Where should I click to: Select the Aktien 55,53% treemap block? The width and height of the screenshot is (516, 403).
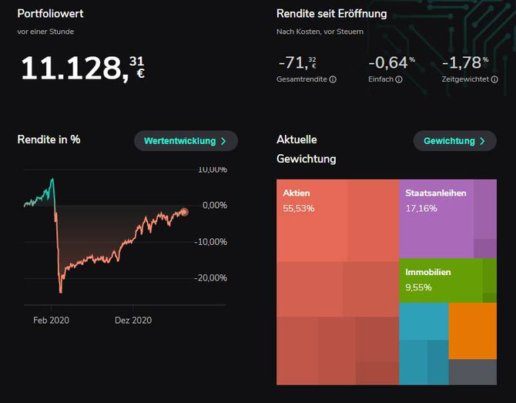[x=337, y=282]
